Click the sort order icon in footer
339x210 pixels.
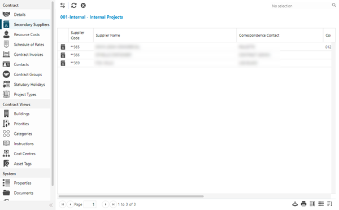coord(330,204)
